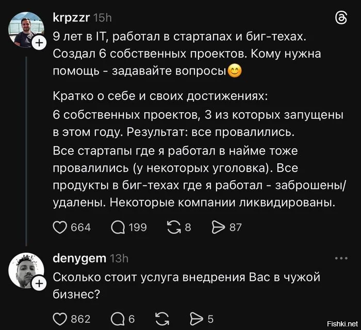Like denygem's reply
The height and width of the screenshot is (330, 361).
[61, 319]
